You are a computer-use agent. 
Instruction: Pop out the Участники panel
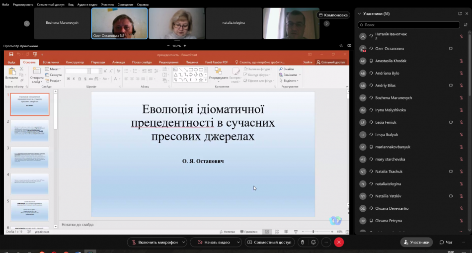(x=460, y=14)
